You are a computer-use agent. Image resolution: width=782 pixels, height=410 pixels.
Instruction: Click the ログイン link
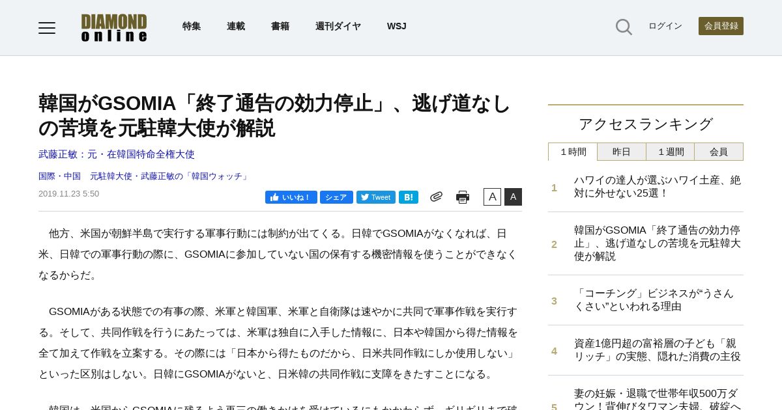tap(665, 26)
